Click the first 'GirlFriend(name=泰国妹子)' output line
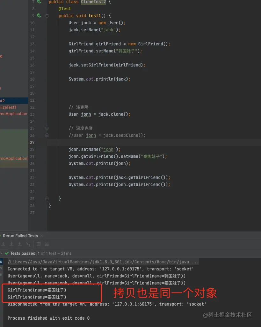 [x=37, y=290]
